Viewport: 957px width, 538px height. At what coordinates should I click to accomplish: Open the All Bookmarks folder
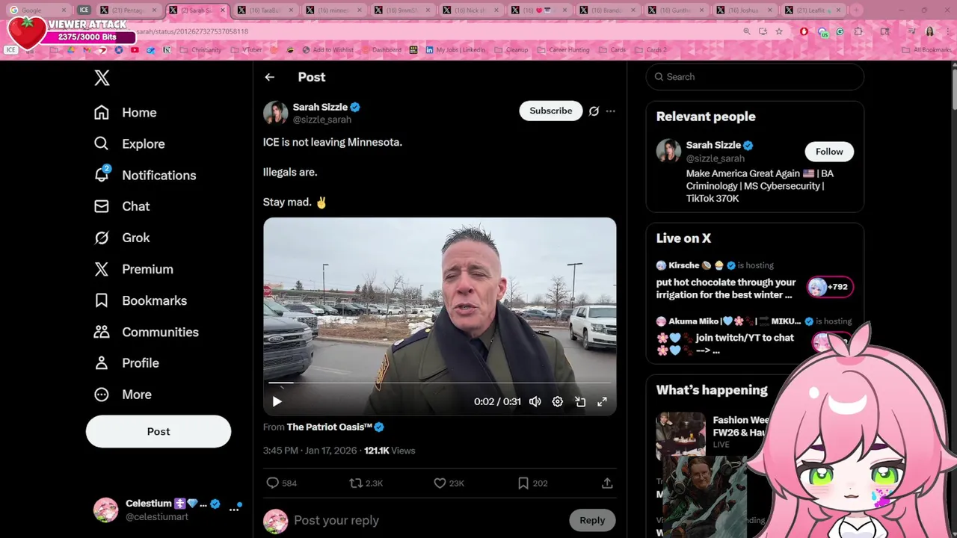click(927, 50)
